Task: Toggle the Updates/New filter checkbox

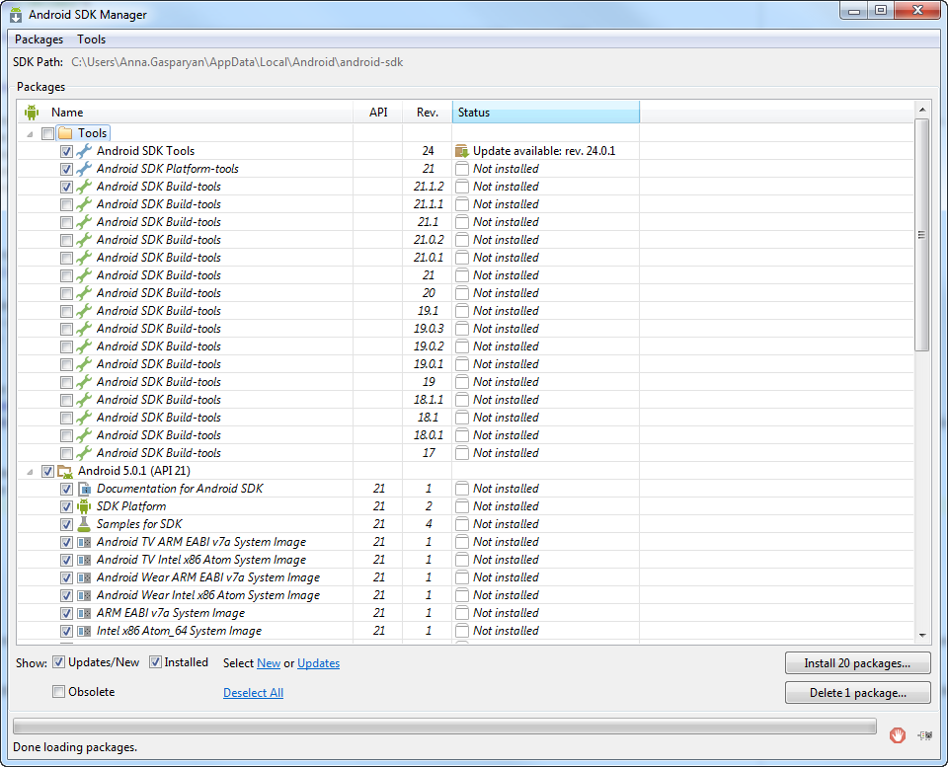Action: (x=58, y=662)
